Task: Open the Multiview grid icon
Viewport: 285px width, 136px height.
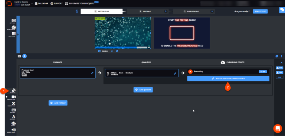Action: [14, 34]
